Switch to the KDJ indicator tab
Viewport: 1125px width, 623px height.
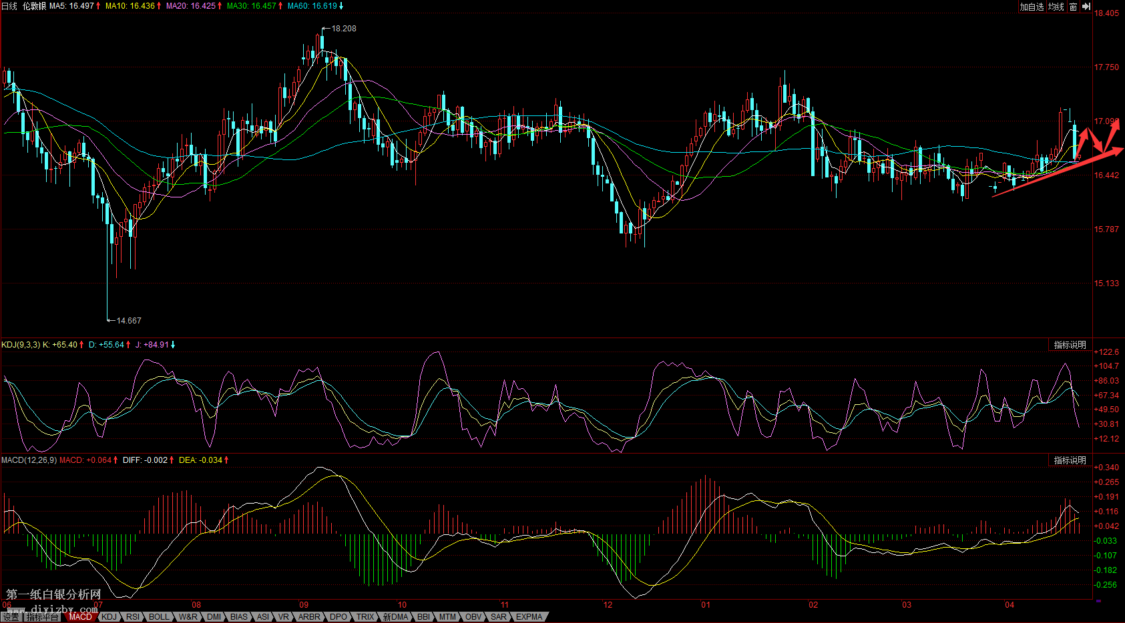pyautogui.click(x=109, y=617)
